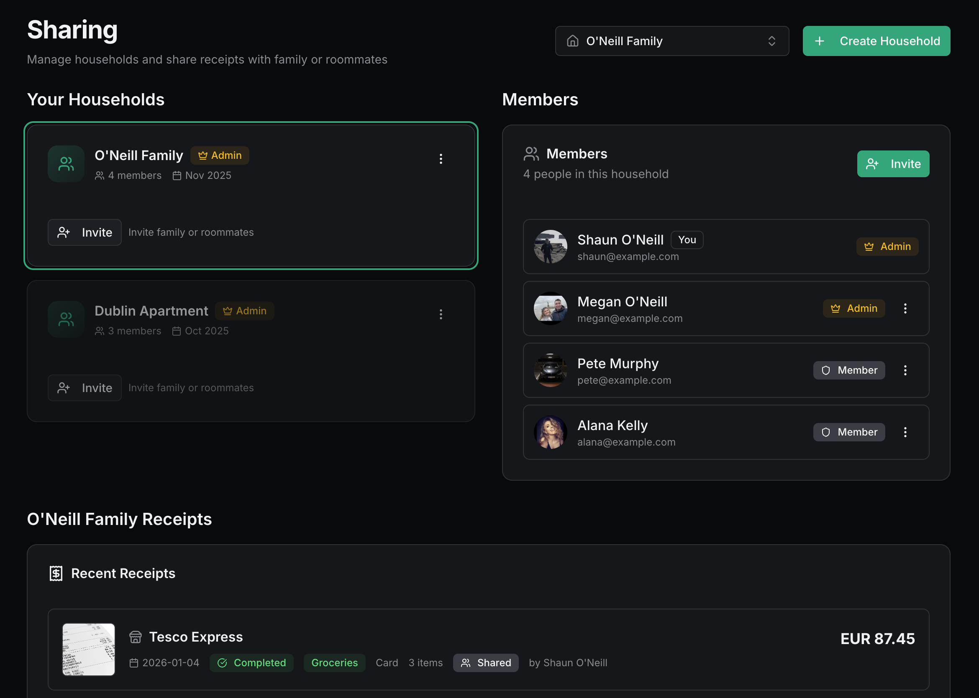Image resolution: width=979 pixels, height=698 pixels.
Task: Click the Shared badge on Tesco receipt
Action: [486, 663]
